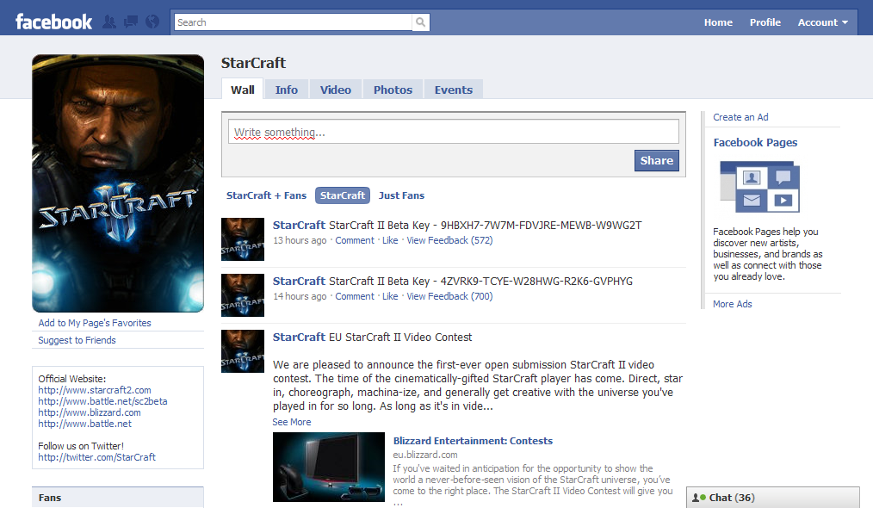Click StarCraft name on the 9HBXH7 post

[x=299, y=225]
